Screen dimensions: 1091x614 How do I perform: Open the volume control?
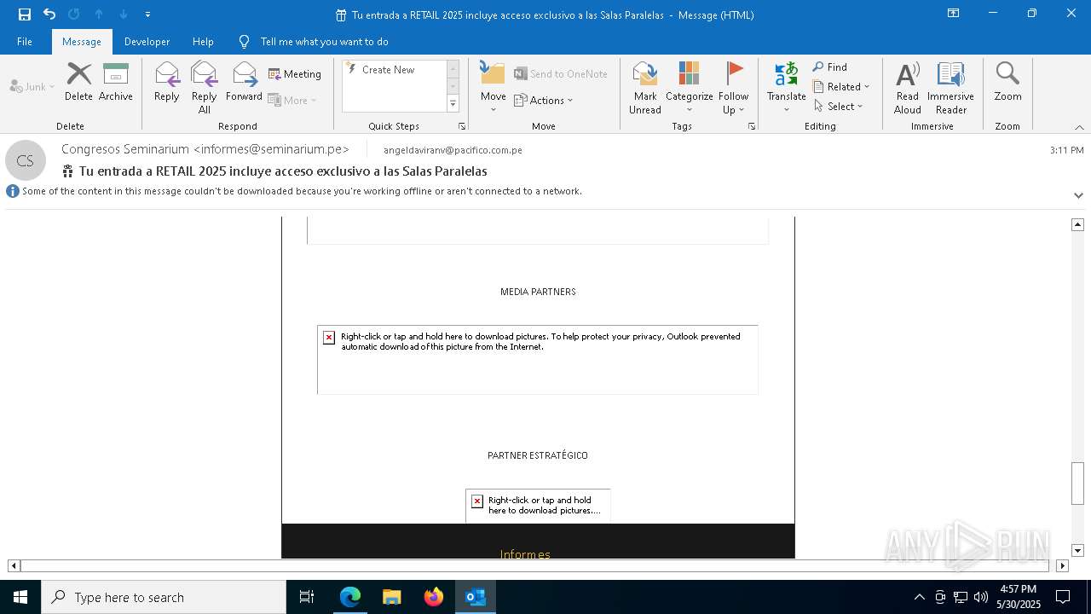coord(981,597)
